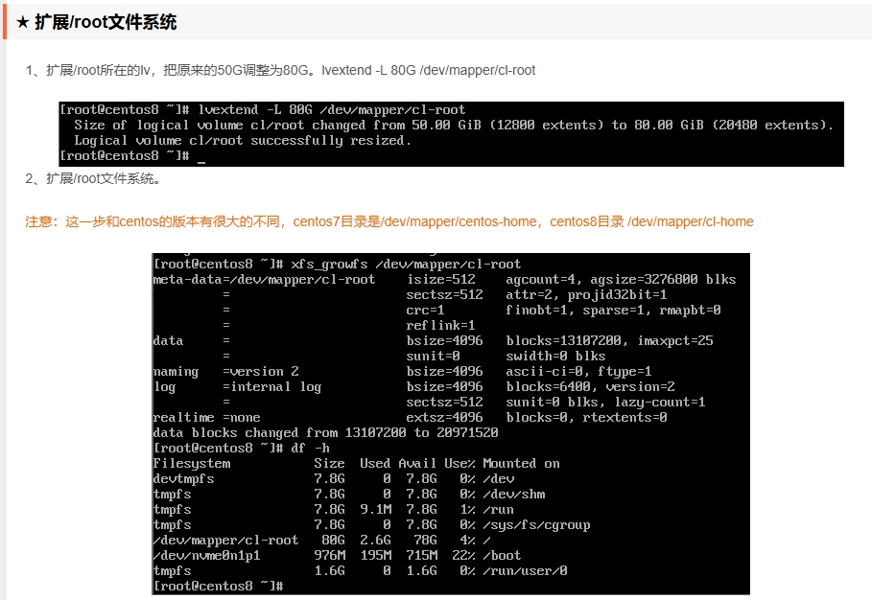
Task: Click the first terminal screenshot showing lvextend output
Action: tap(451, 133)
